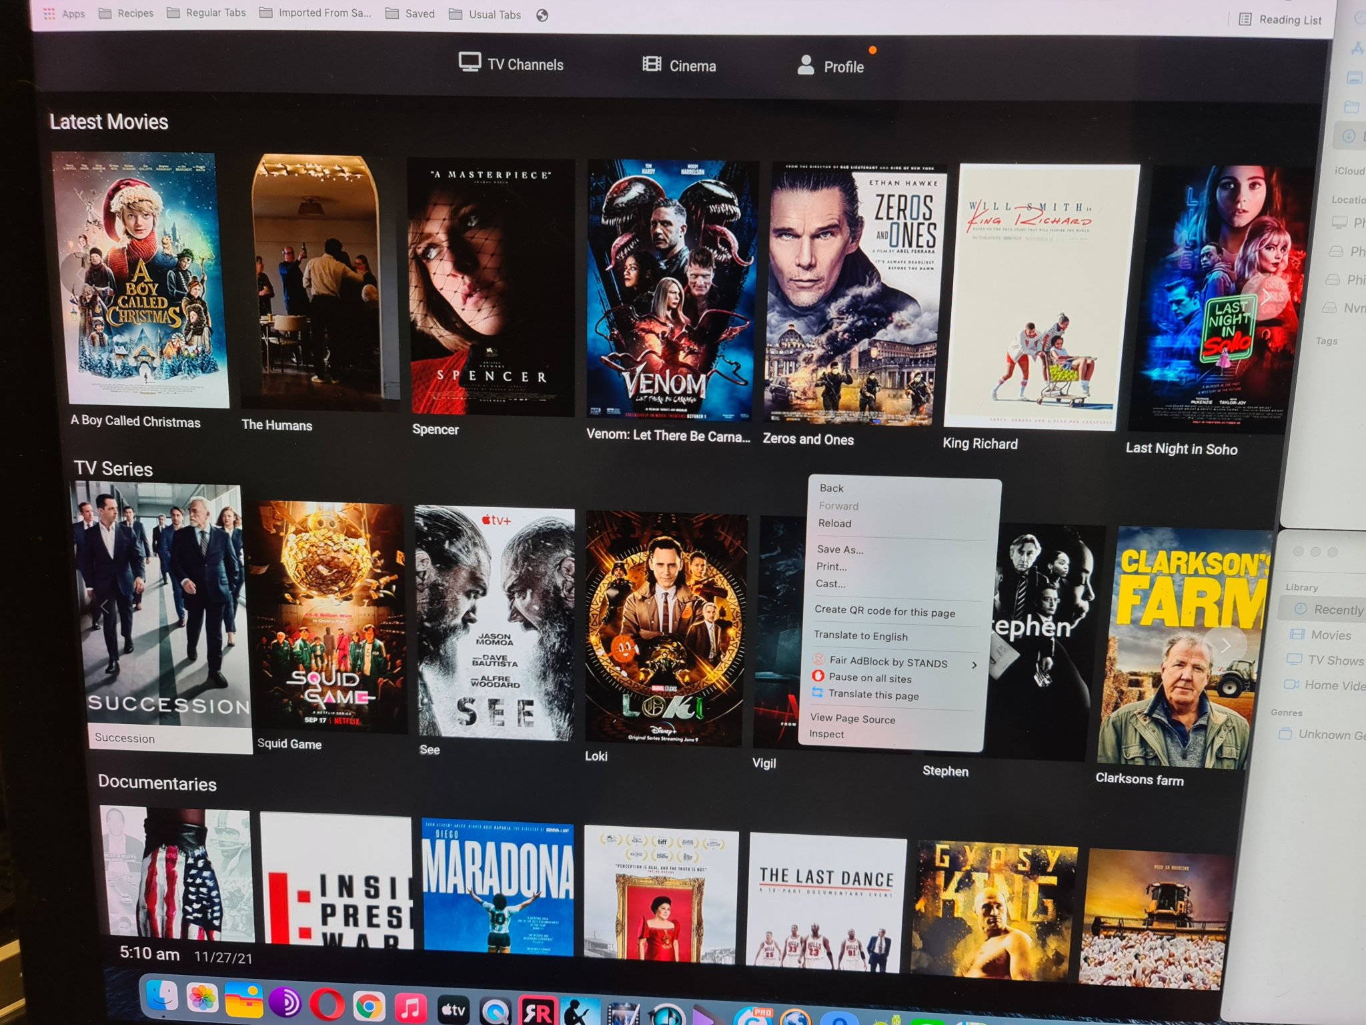Open the Maradona documentary poster
The width and height of the screenshot is (1366, 1025).
(x=498, y=886)
